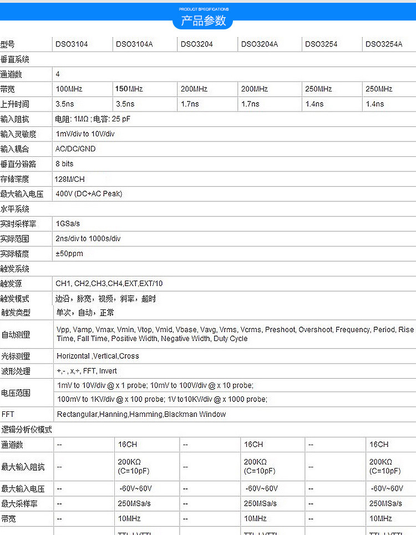Click the 输入阻抗 row label
Screen dimensions: 416x535
pyautogui.click(x=15, y=119)
